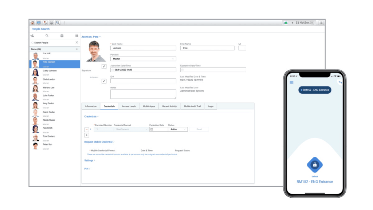Open the phone app hamburger menu
Screen dimensions: 373x210
tap(291, 82)
